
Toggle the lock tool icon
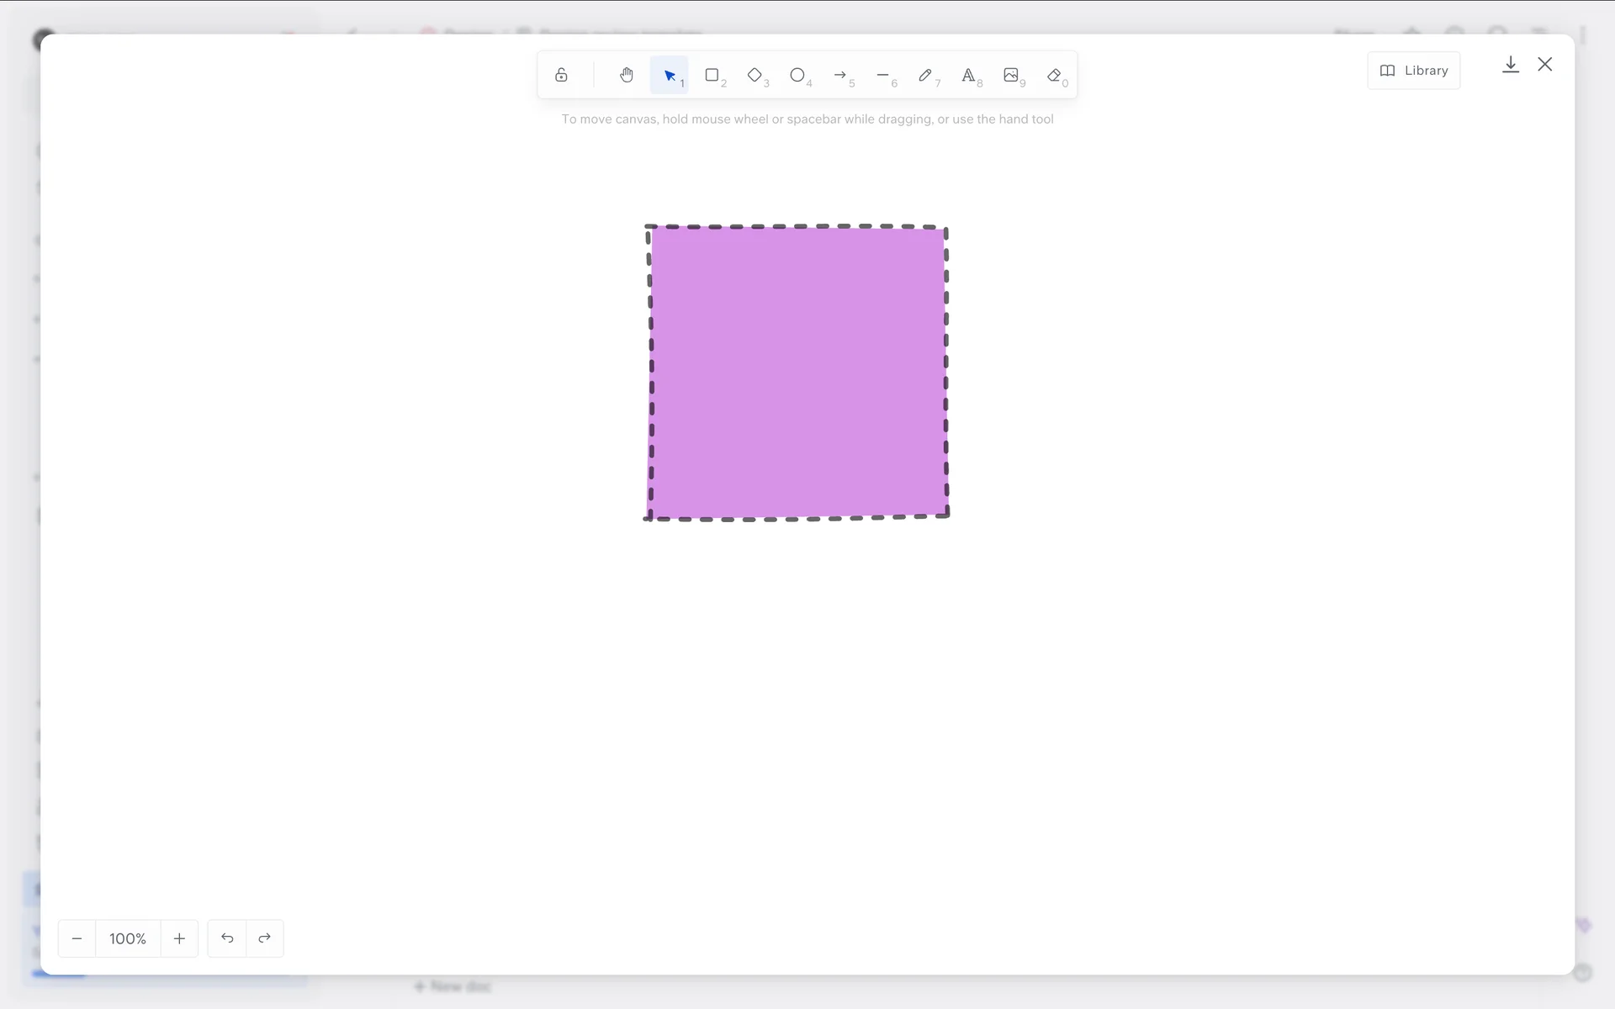click(x=561, y=76)
